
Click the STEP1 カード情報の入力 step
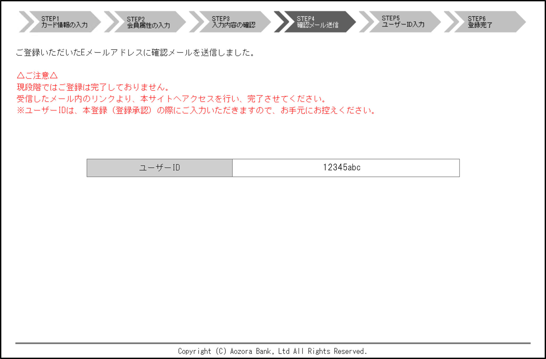[64, 22]
